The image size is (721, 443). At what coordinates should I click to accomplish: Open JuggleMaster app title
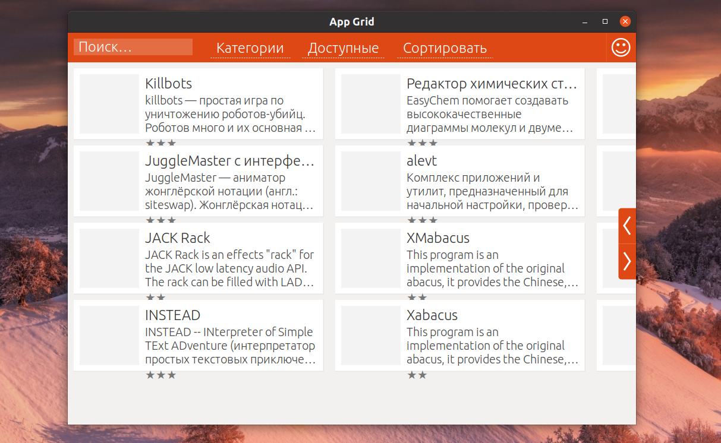(x=230, y=161)
